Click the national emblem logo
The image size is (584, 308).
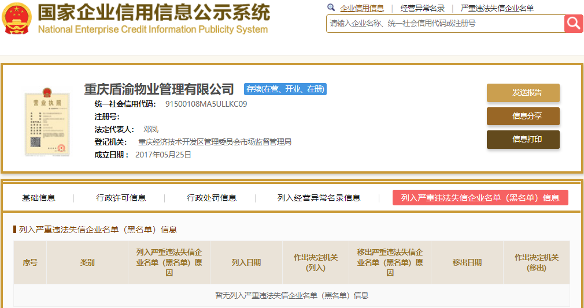(17, 18)
